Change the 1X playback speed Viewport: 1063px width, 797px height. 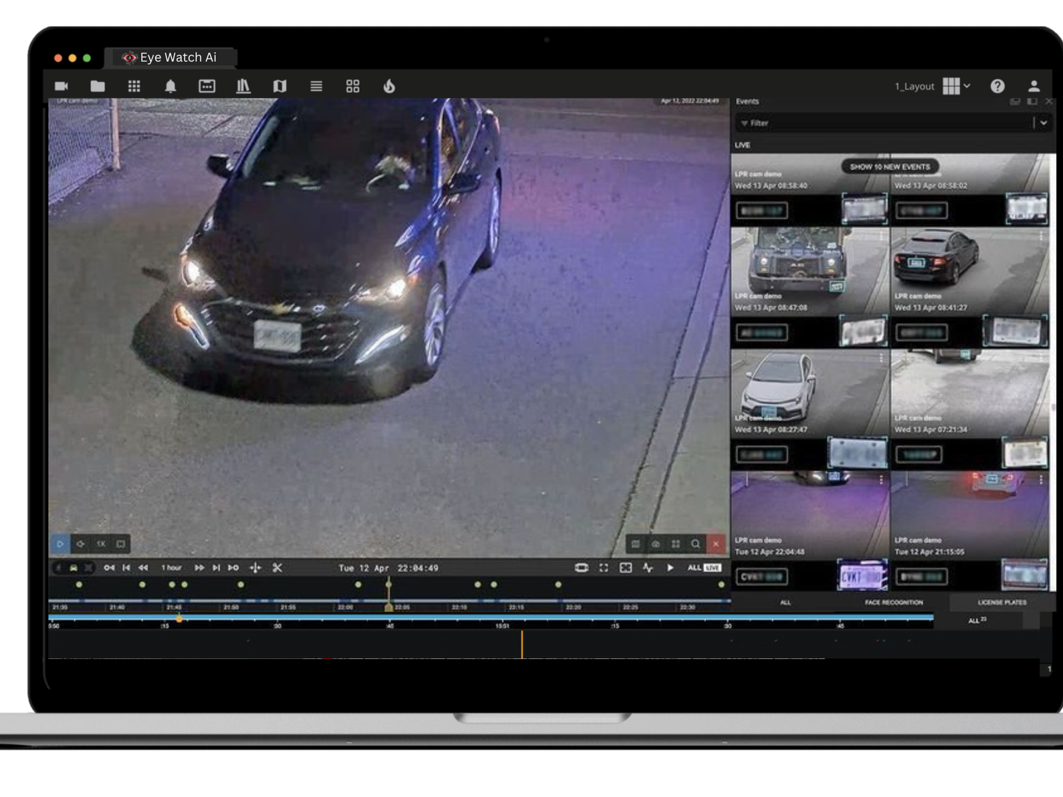tap(101, 544)
